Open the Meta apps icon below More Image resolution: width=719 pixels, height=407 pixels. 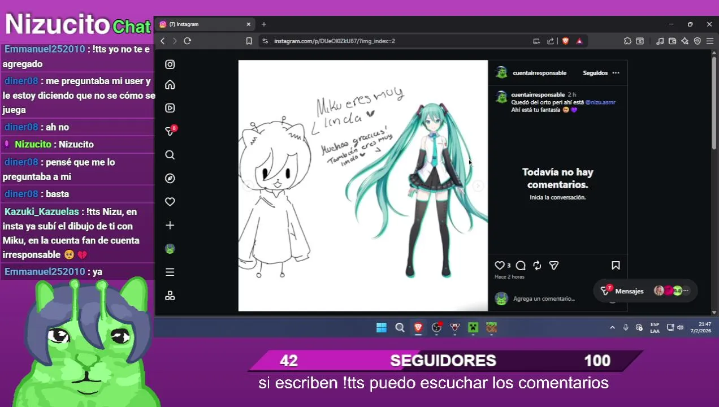coord(170,296)
